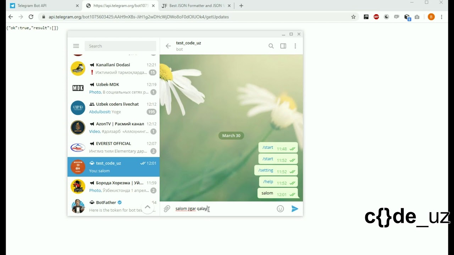Close the Telegram Bot API tab
The height and width of the screenshot is (255, 454).
click(x=77, y=6)
